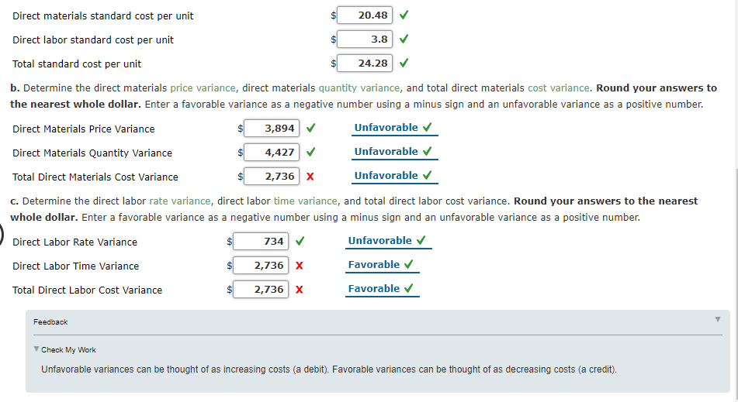This screenshot has height=402, width=738.
Task: Click the red X beside Total Direct Labor Cost Variance
Action: pos(300,290)
